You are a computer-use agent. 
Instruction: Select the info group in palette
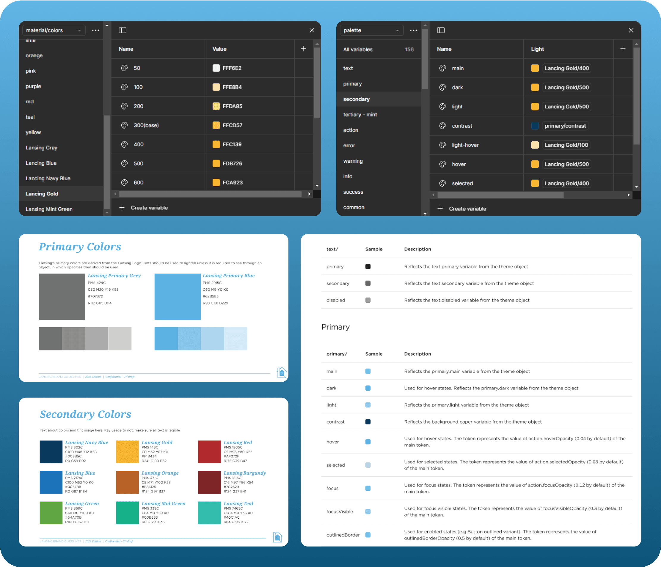click(379, 176)
